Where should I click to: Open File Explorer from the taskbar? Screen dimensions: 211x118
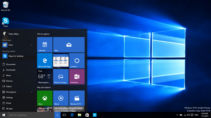79,115
